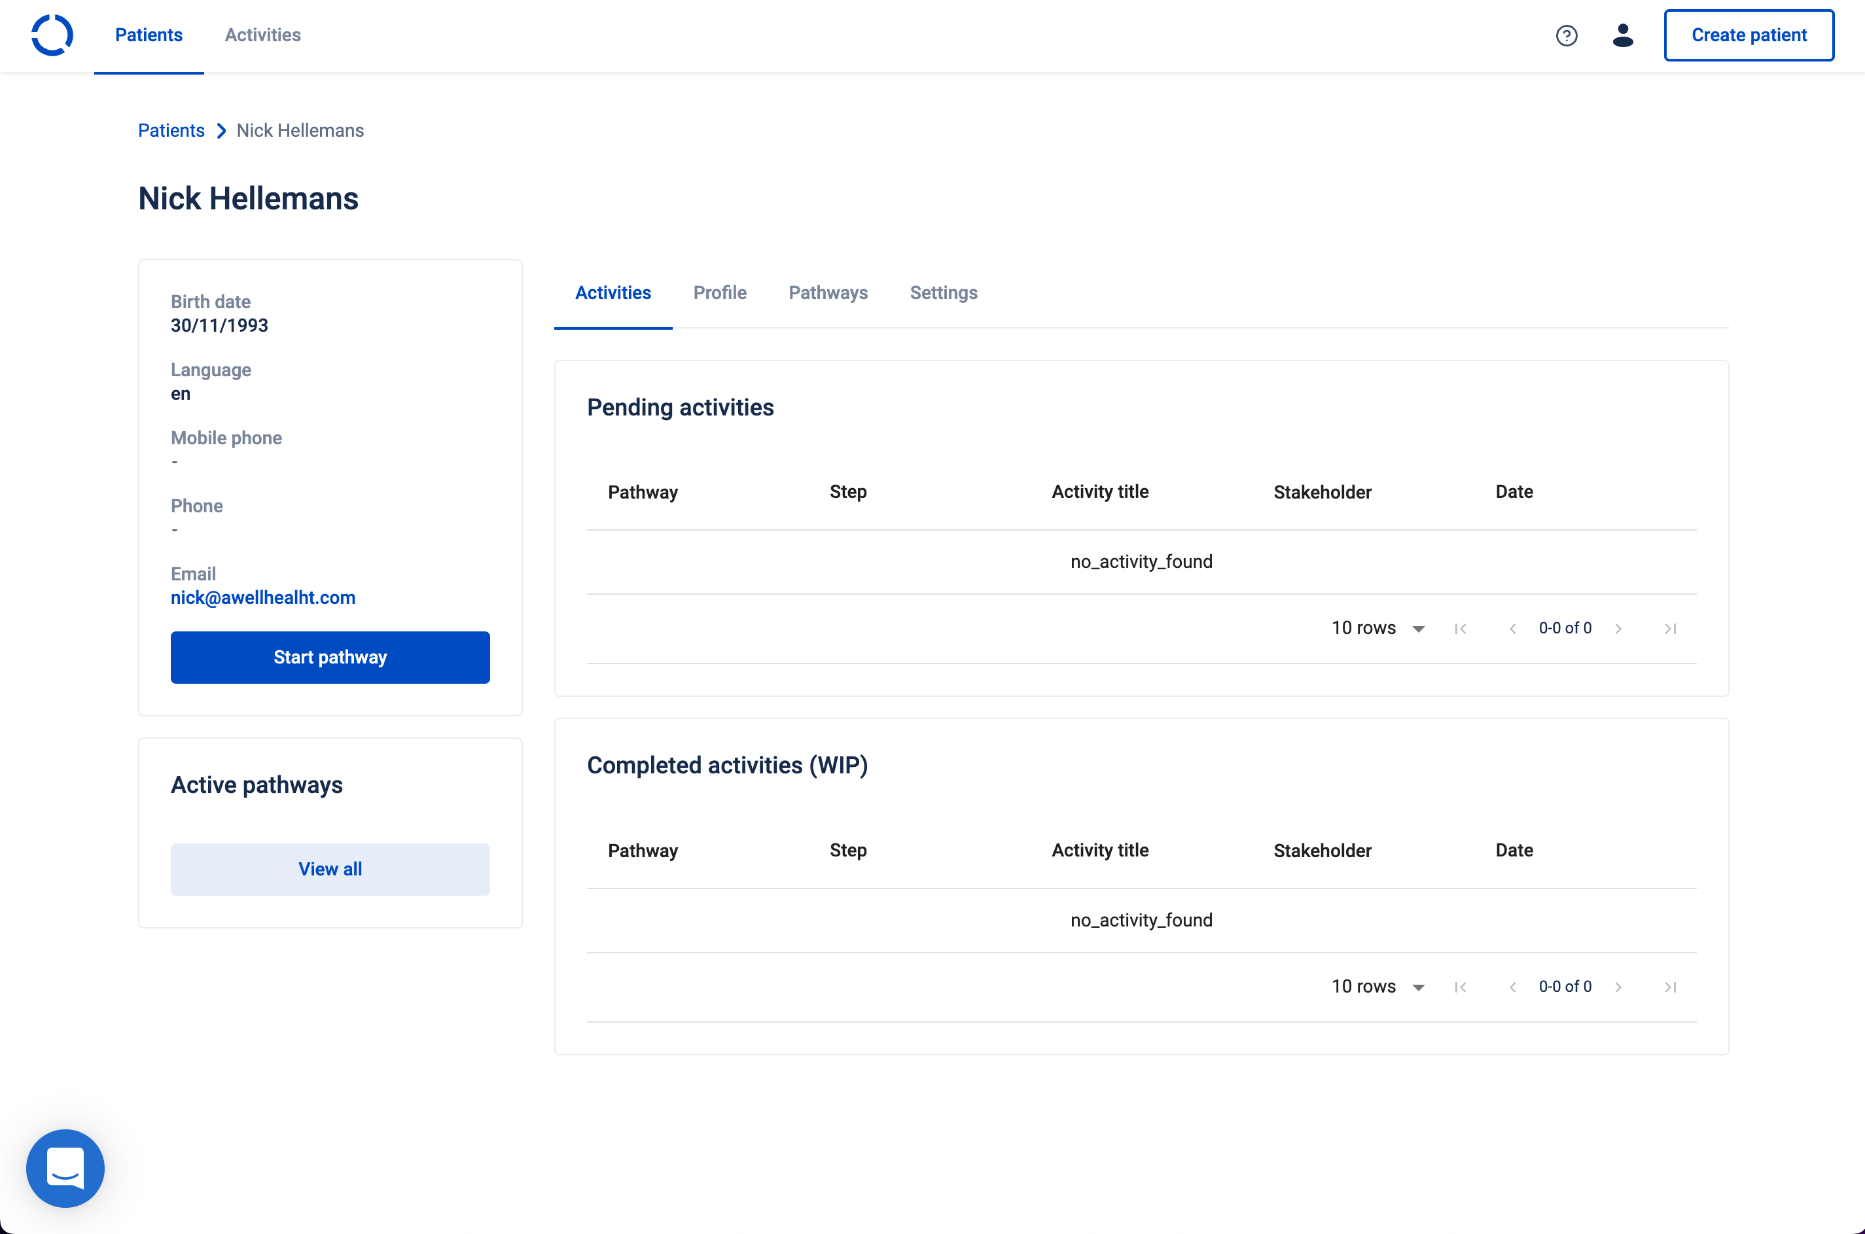Switch to the Pathways tab
1865x1234 pixels.
point(828,292)
